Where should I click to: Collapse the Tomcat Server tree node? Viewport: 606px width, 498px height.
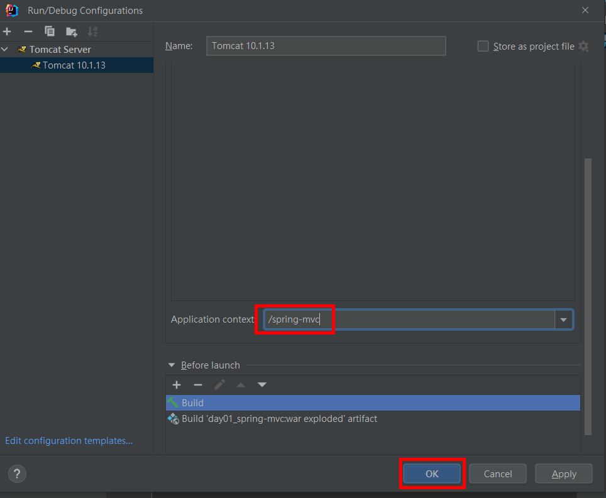coord(5,50)
